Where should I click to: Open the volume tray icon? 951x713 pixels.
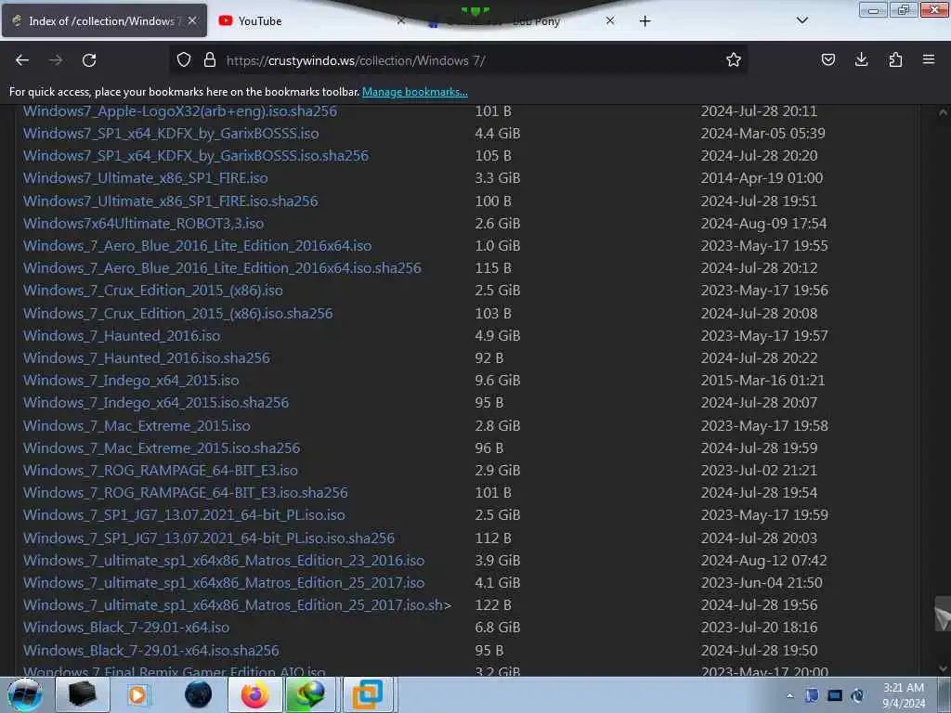coord(857,695)
